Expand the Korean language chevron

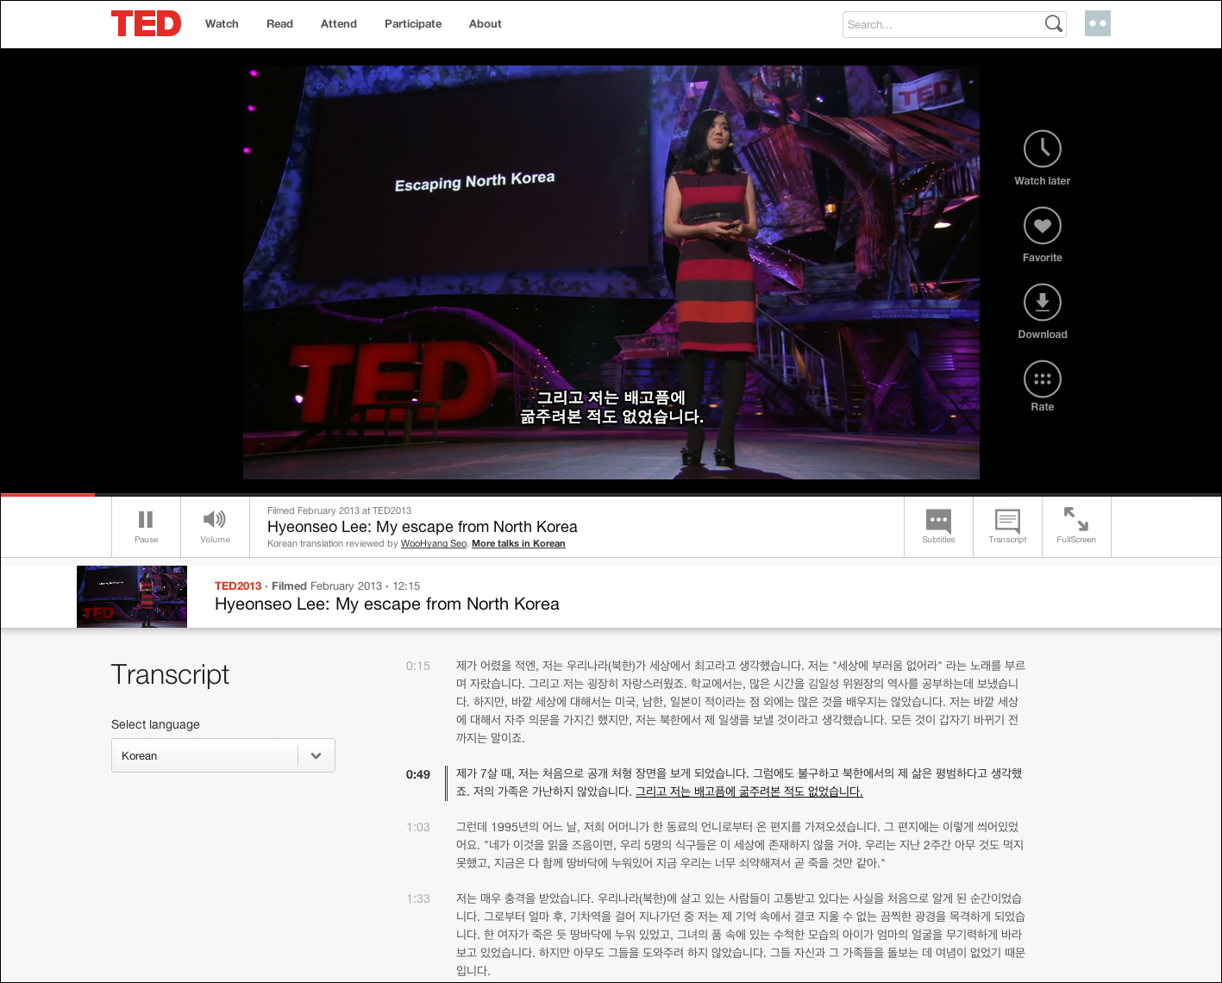(316, 755)
